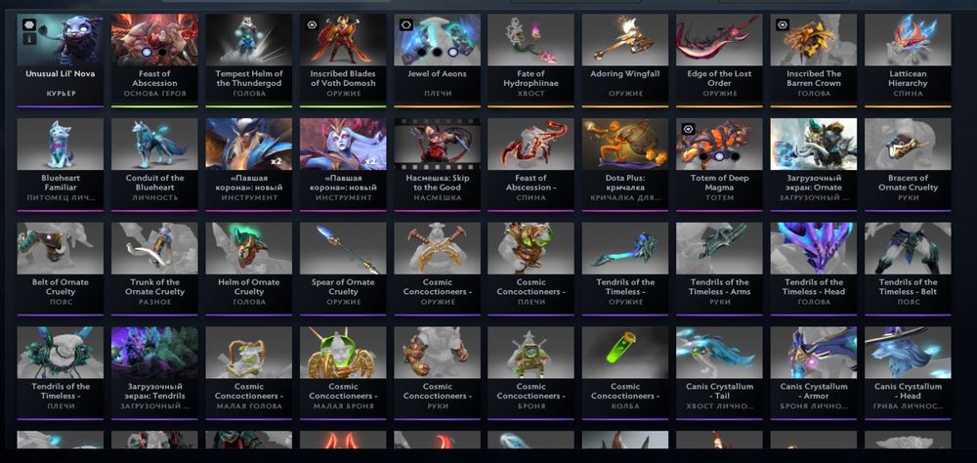The width and height of the screenshot is (977, 463).
Task: Open the Latticean Hierarchy back item
Action: pos(908,60)
